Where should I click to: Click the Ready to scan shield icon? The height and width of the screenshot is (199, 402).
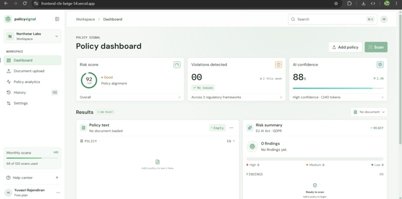click(x=315, y=185)
